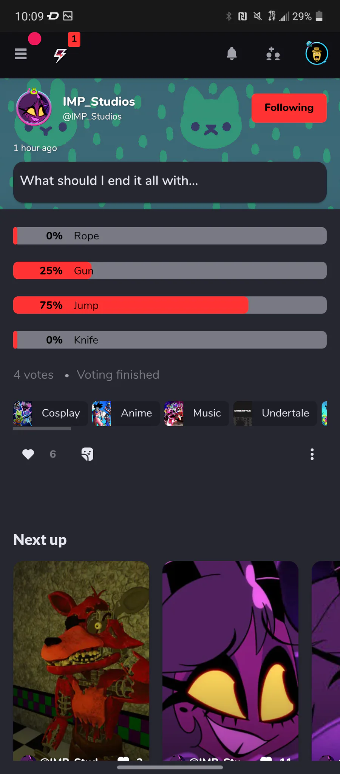View the like count number
The image size is (340, 774).
53,454
